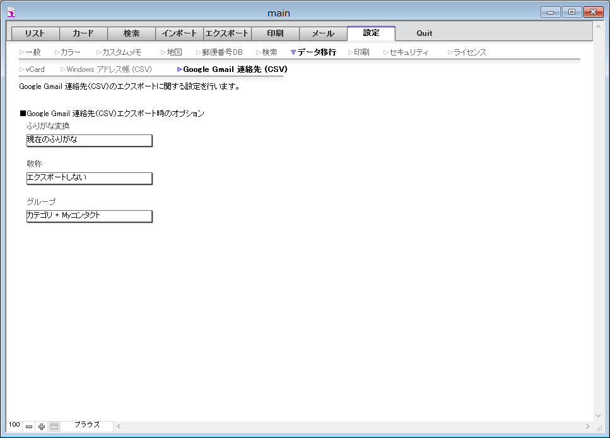
Task: Click the Quit button
Action: tap(424, 33)
